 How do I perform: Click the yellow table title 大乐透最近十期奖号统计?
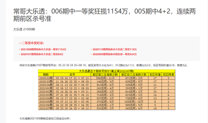107,71
